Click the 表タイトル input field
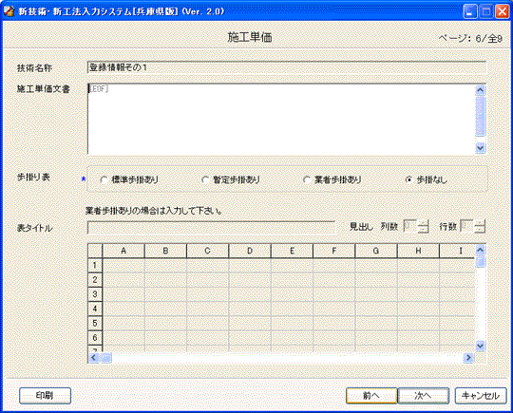 (211, 228)
